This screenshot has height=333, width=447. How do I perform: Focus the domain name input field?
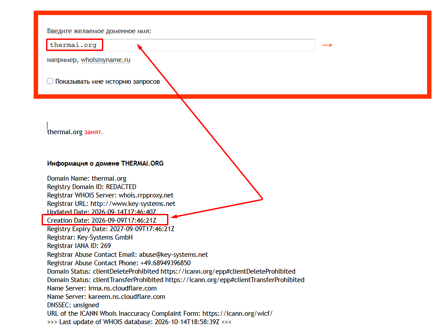click(181, 45)
